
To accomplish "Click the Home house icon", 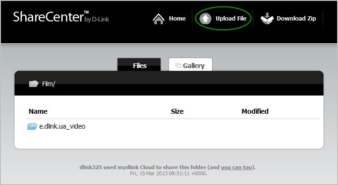I will click(159, 19).
